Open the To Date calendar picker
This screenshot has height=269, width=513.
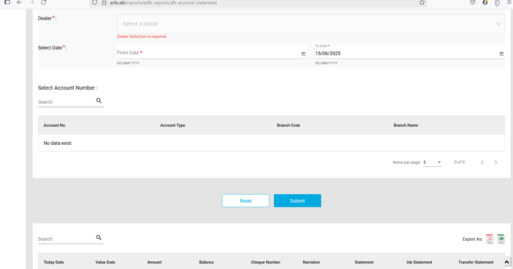[x=501, y=54]
